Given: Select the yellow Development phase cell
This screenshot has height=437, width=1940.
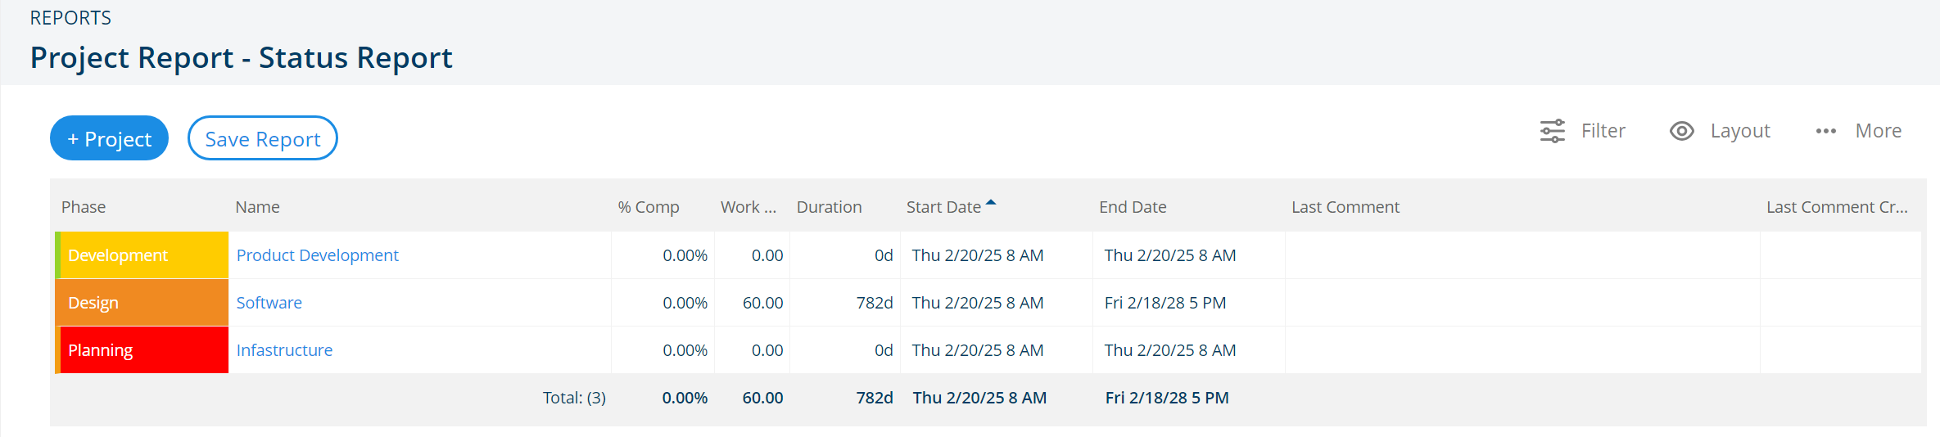Looking at the screenshot, I should coord(142,255).
